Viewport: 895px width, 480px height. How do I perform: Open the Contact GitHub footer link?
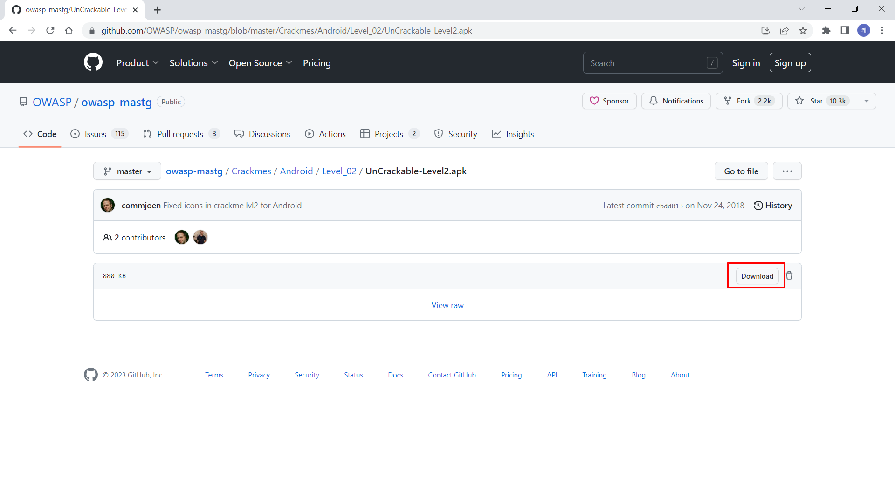pyautogui.click(x=452, y=375)
